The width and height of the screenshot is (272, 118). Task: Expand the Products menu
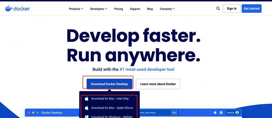click(76, 9)
